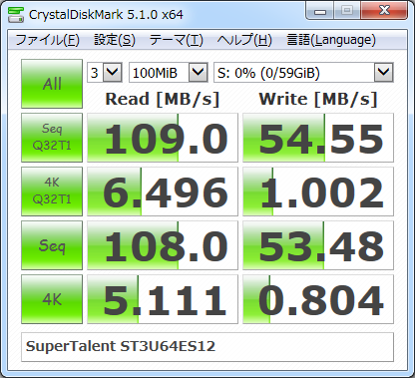Expand the S: drive selection dropdown

(x=384, y=72)
